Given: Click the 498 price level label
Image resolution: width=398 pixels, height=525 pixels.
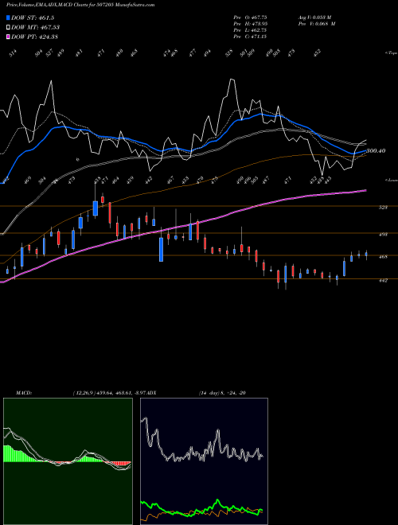Looking at the screenshot, I should click(383, 235).
